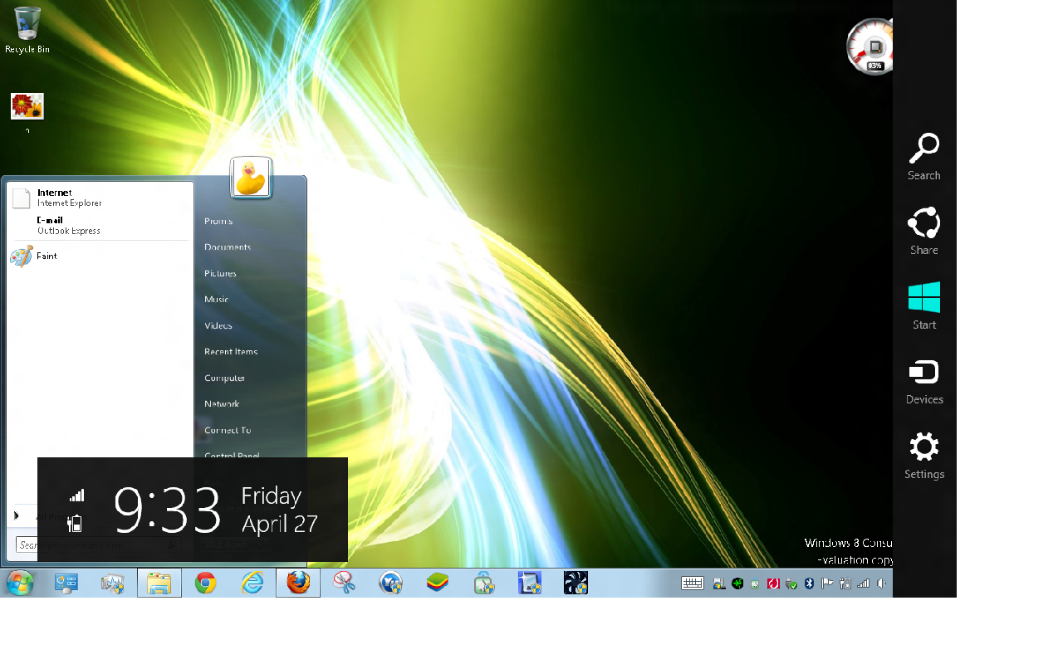Open Control Panel taskbar shortcut icon
The width and height of the screenshot is (1063, 664).
(x=66, y=583)
